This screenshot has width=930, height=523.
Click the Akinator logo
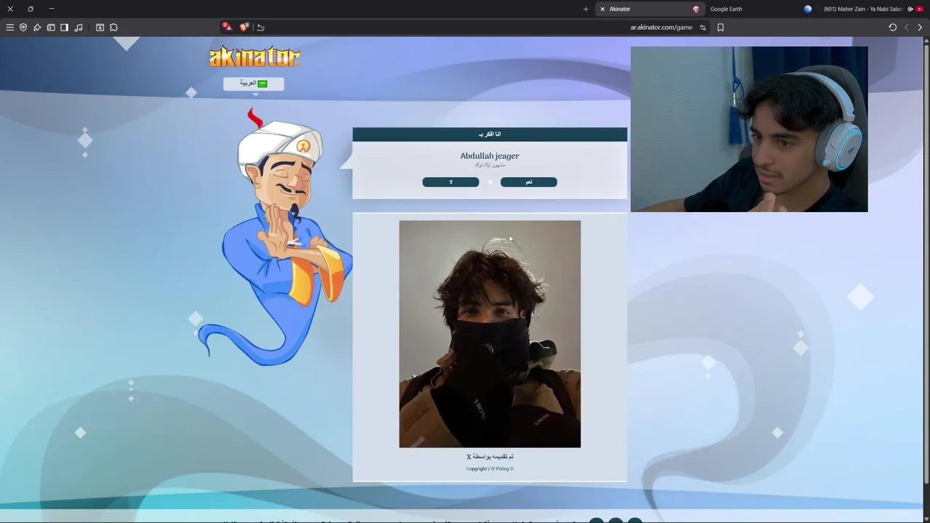(254, 57)
